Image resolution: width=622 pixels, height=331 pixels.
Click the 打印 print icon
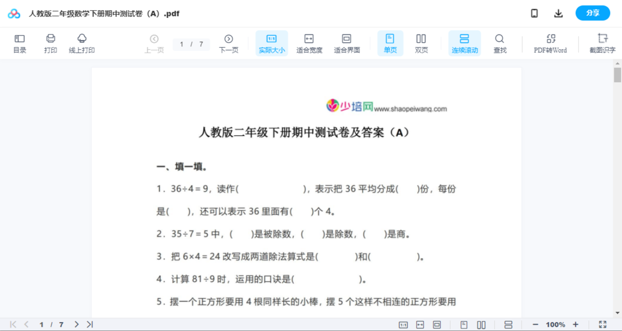[51, 43]
